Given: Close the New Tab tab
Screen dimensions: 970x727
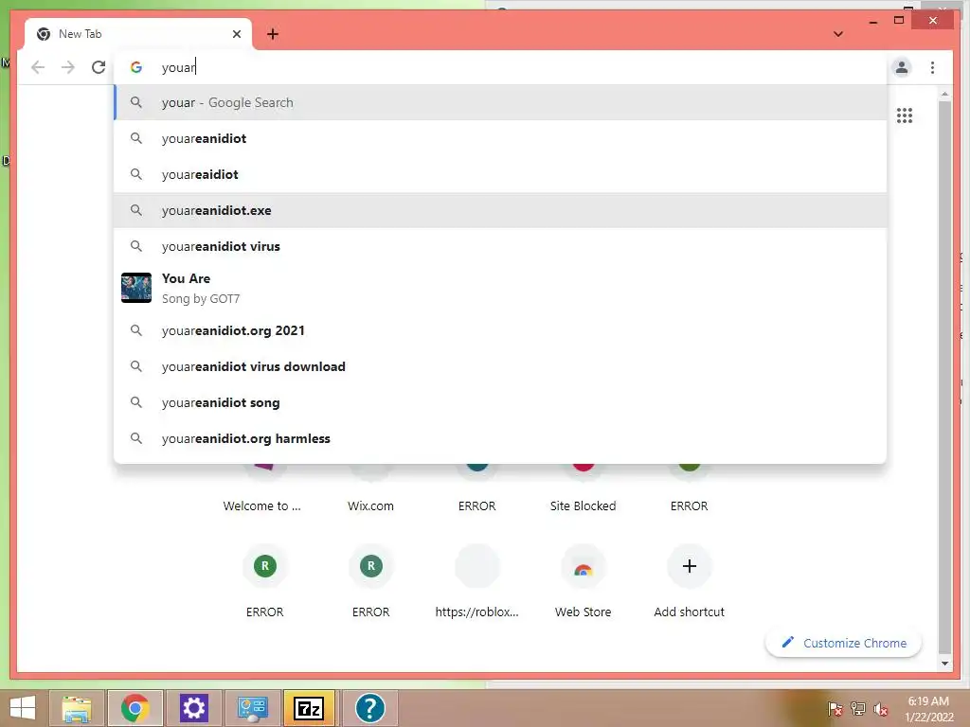Looking at the screenshot, I should point(237,34).
